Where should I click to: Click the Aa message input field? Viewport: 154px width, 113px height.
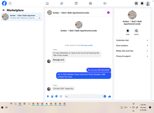pos(86,96)
